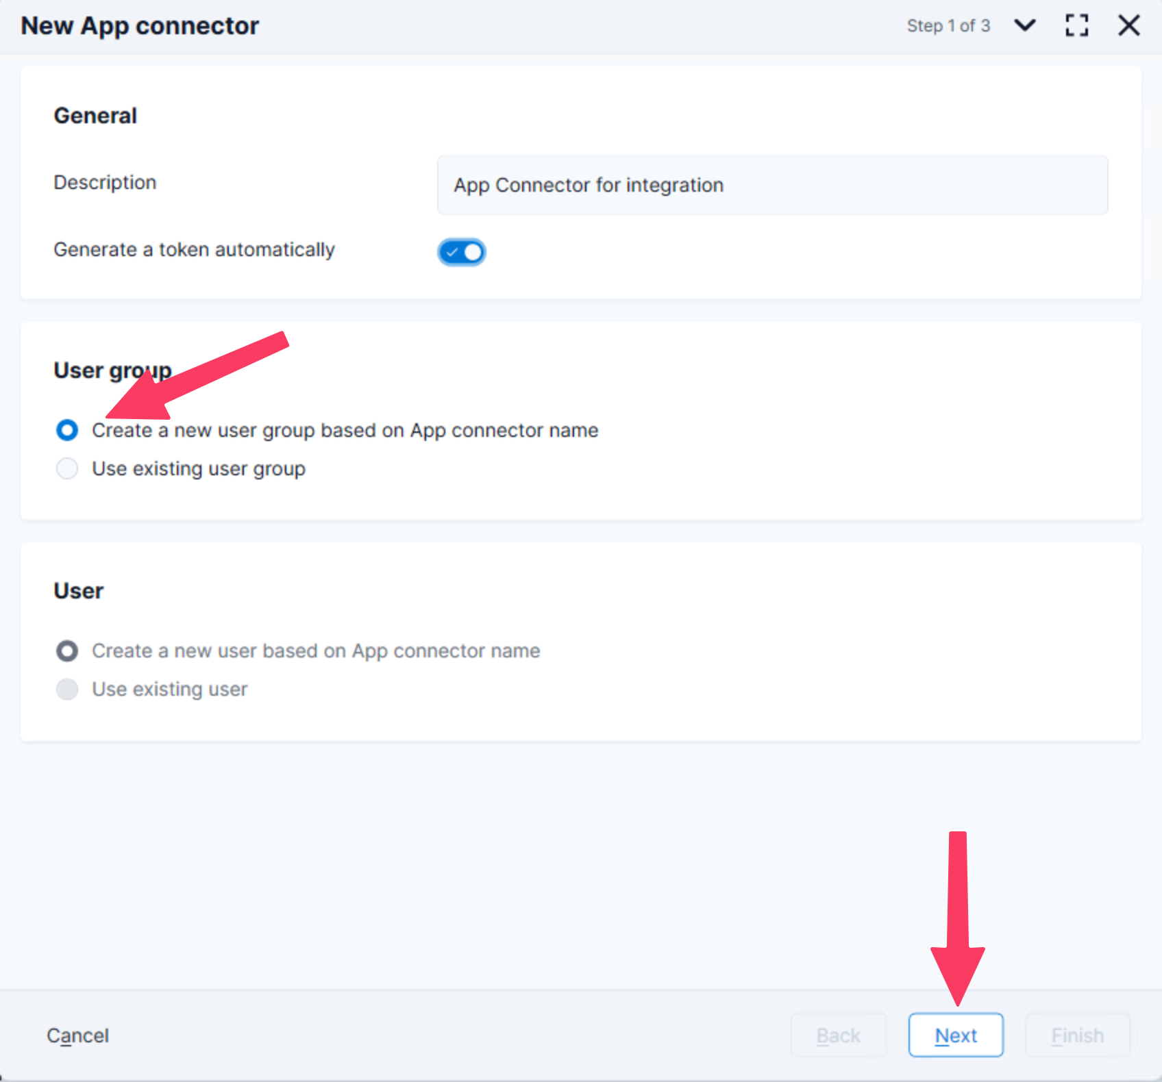Select the create new user radio circle

[x=67, y=651]
